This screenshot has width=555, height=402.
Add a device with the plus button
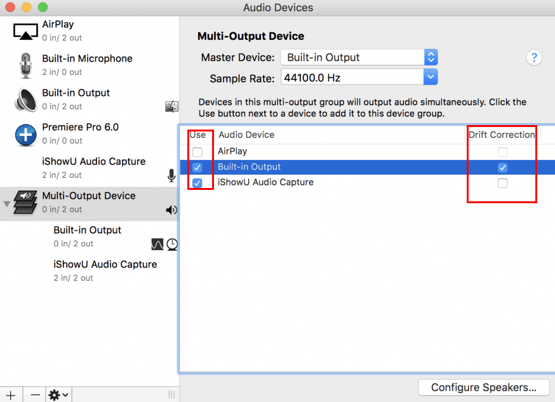(x=11, y=395)
